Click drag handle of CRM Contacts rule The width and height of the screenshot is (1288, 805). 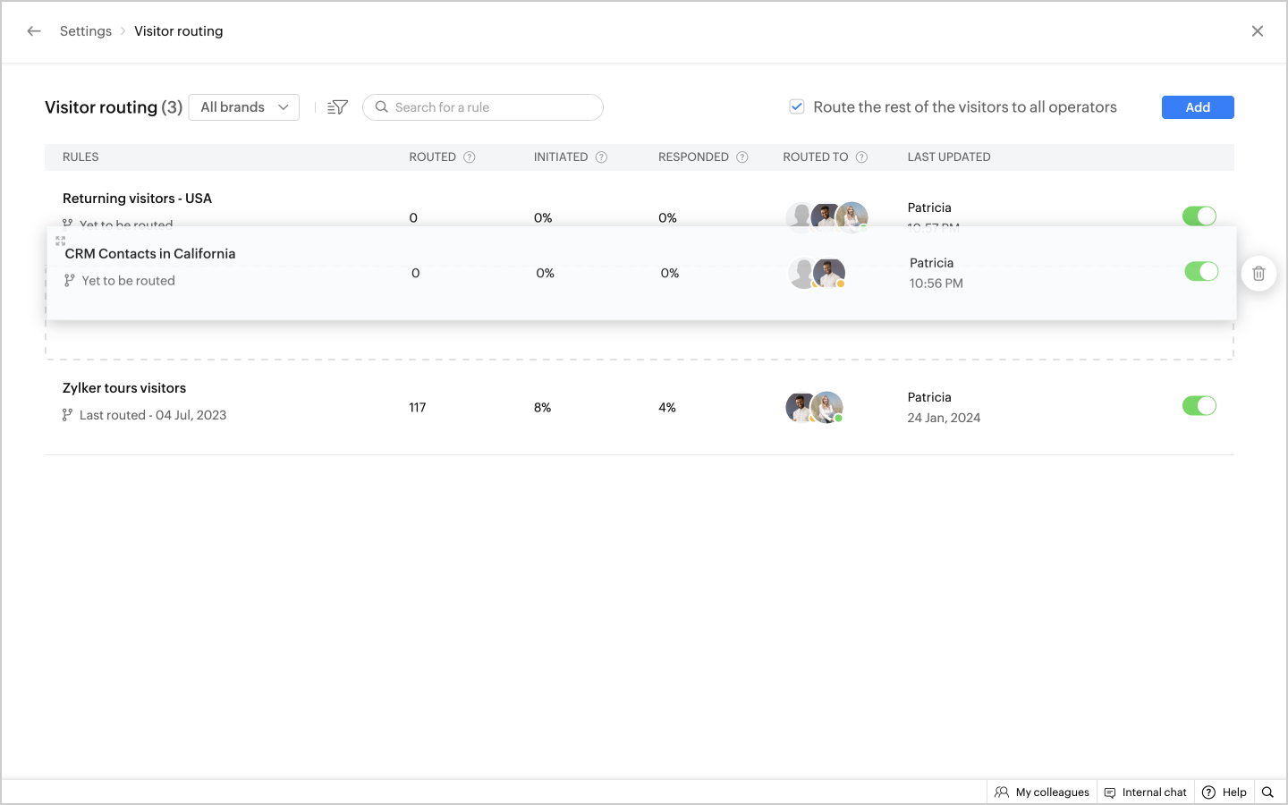pyautogui.click(x=61, y=241)
